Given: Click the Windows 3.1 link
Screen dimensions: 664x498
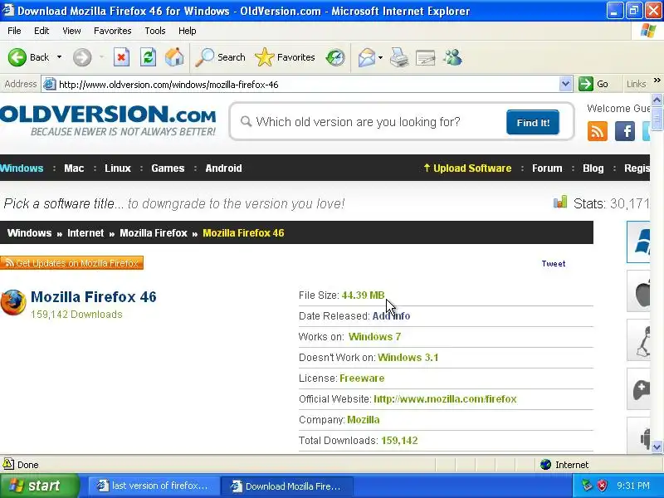Looking at the screenshot, I should coord(408,358).
